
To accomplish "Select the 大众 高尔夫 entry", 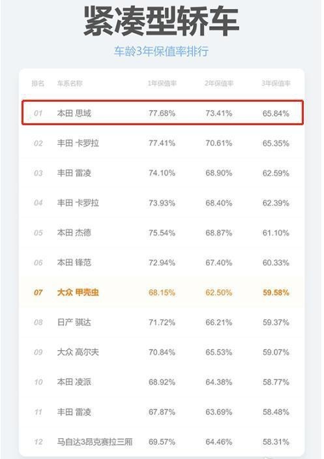I will (78, 352).
